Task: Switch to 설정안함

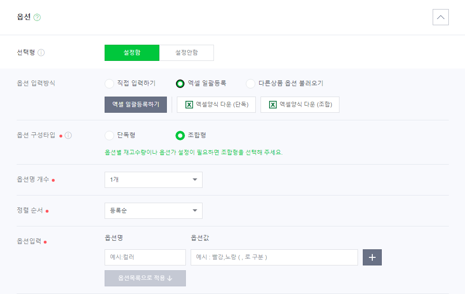Action: [186, 52]
